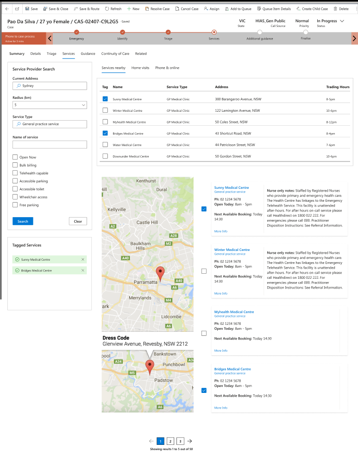Create a New record from toolbar
Screen dimensions: 358x456
pyautogui.click(x=133, y=9)
